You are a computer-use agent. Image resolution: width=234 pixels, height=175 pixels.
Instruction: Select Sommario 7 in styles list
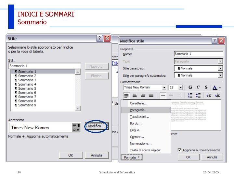(x=43, y=97)
